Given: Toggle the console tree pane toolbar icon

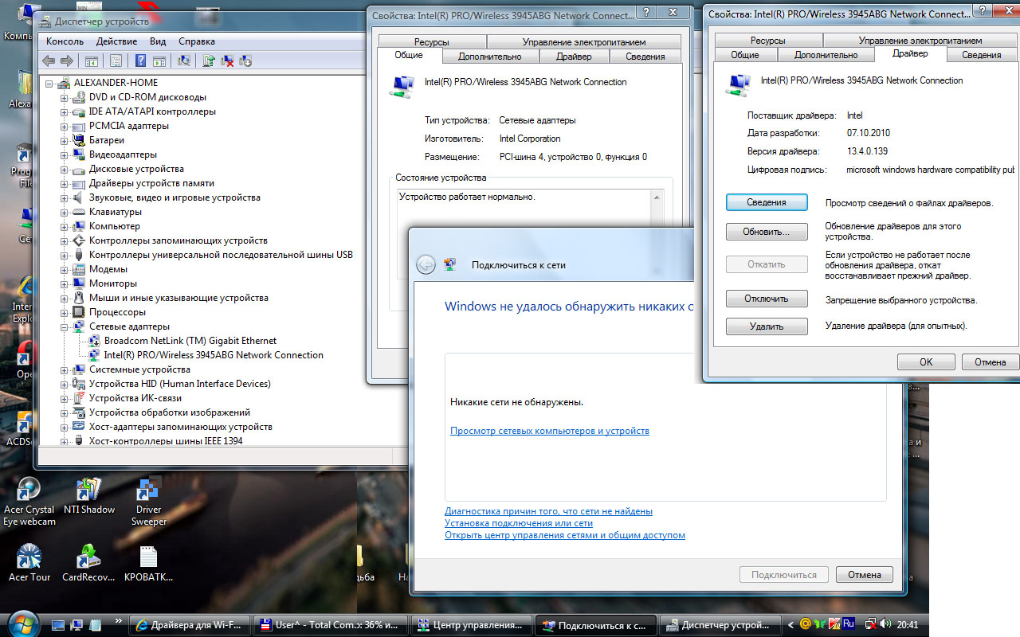Looking at the screenshot, I should (92, 61).
